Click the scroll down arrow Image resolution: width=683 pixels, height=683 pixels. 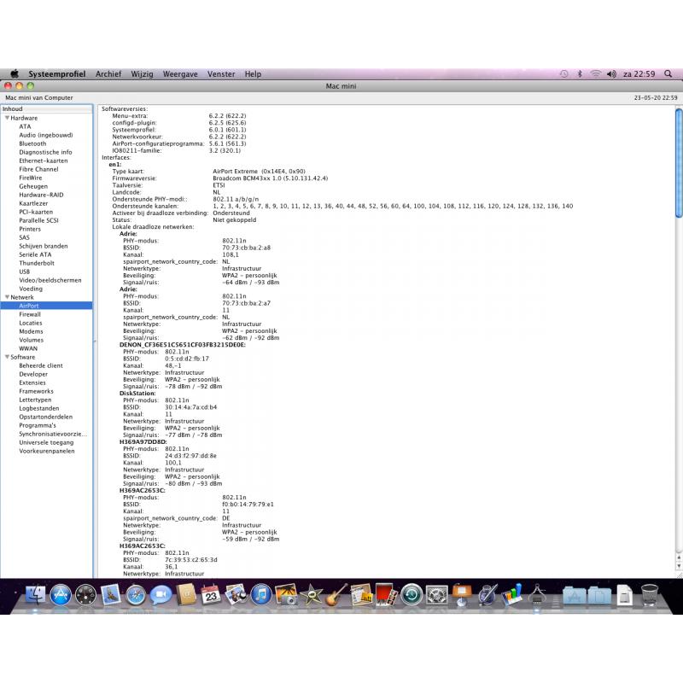point(679,566)
